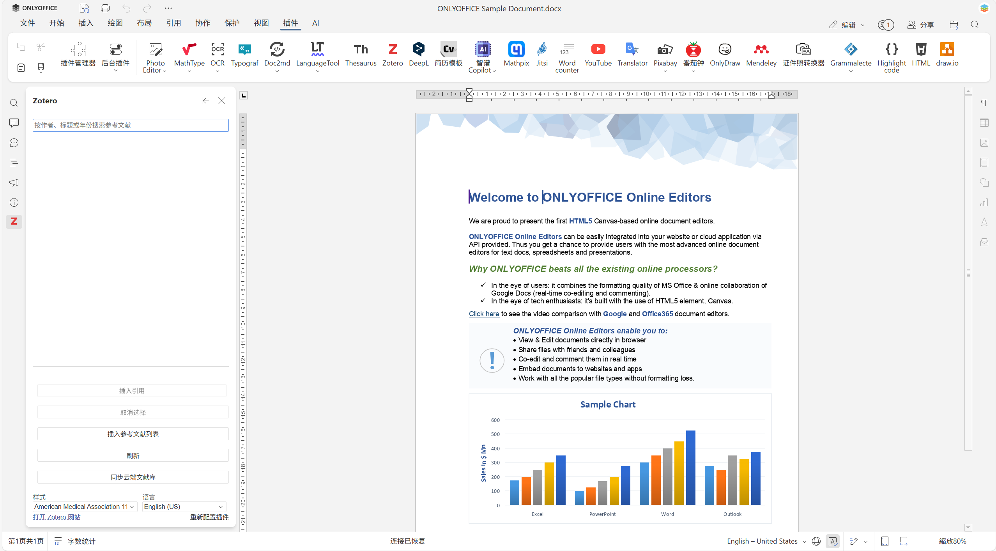
Task: Toggle nonprinting paragraph marks on right sidebar
Action: (x=984, y=103)
